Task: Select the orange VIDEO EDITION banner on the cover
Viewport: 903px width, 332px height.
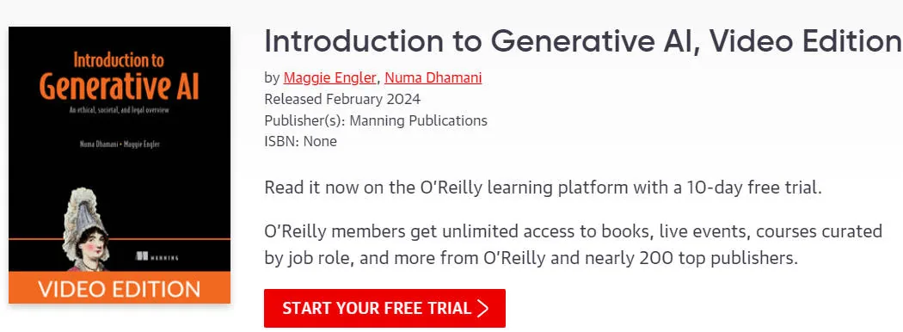Action: [120, 287]
